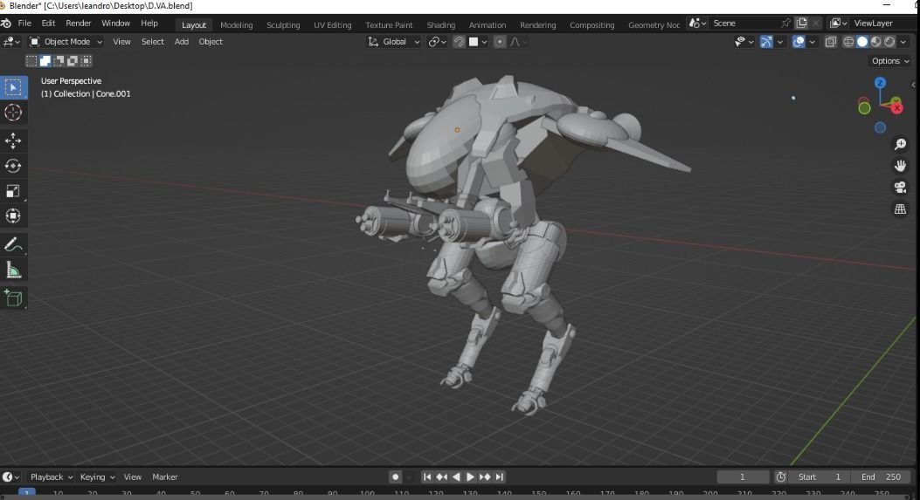The height and width of the screenshot is (500, 920).
Task: Toggle X-ray view mode
Action: click(x=831, y=42)
